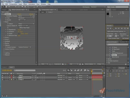The width and height of the screenshot is (130, 98).
Task: Expand the Force 1 property group
Action: pyautogui.click(x=4, y=37)
